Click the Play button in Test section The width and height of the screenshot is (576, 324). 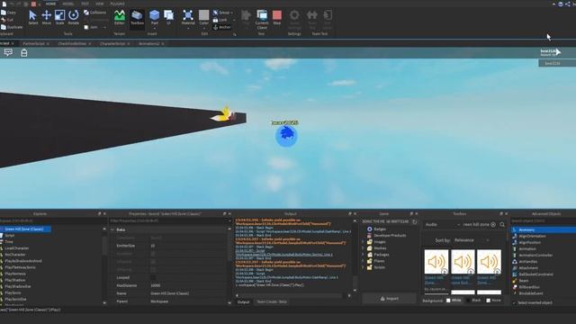246,17
